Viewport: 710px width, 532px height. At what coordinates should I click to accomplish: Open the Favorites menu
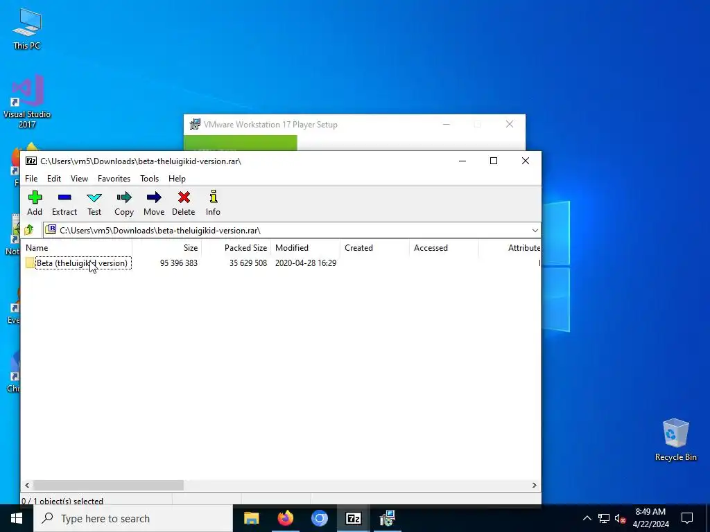point(114,179)
